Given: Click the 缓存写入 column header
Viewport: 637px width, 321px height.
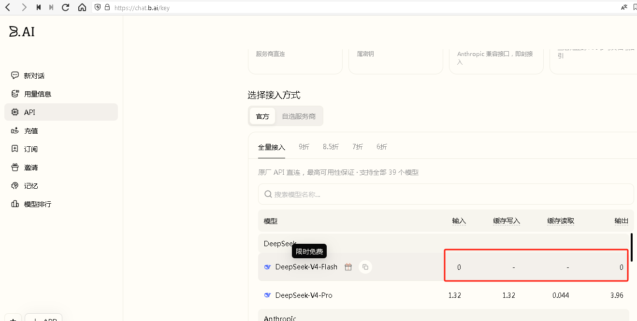Looking at the screenshot, I should pos(507,221).
